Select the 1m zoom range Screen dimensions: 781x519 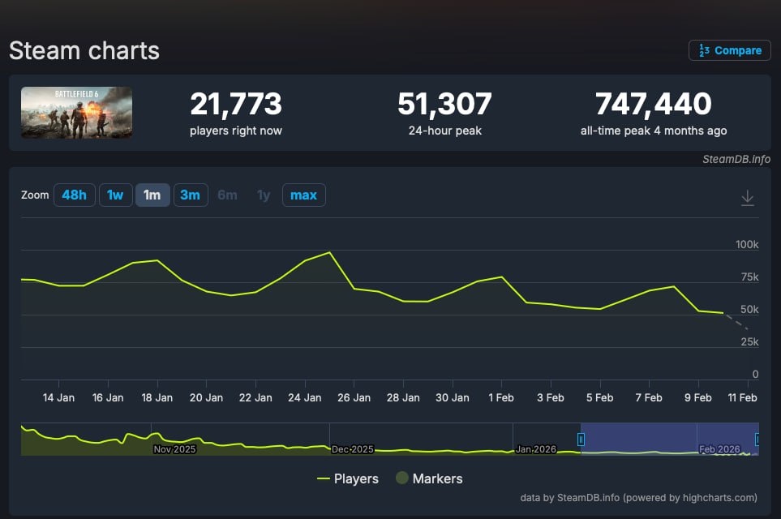coord(152,195)
